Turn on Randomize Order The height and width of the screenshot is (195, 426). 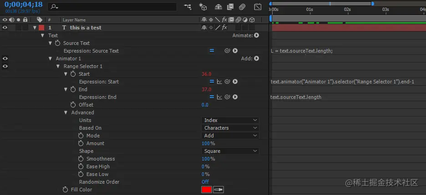(x=205, y=182)
